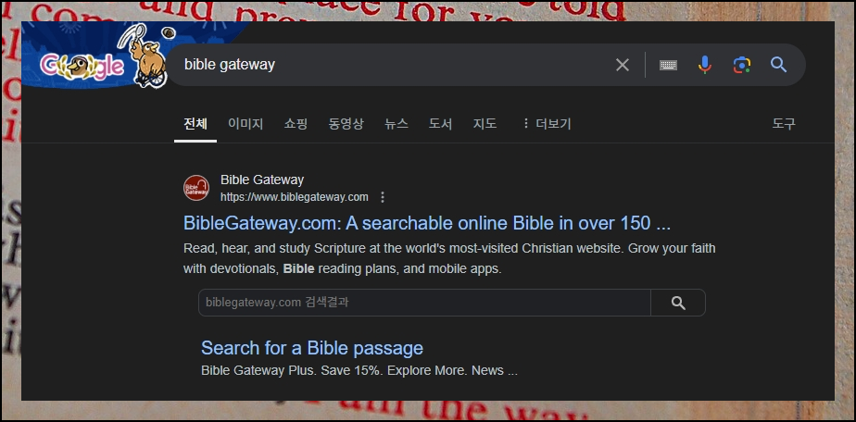Screen dimensions: 856x422
Task: Switch to the 쇼핑 tab
Action: [296, 124]
